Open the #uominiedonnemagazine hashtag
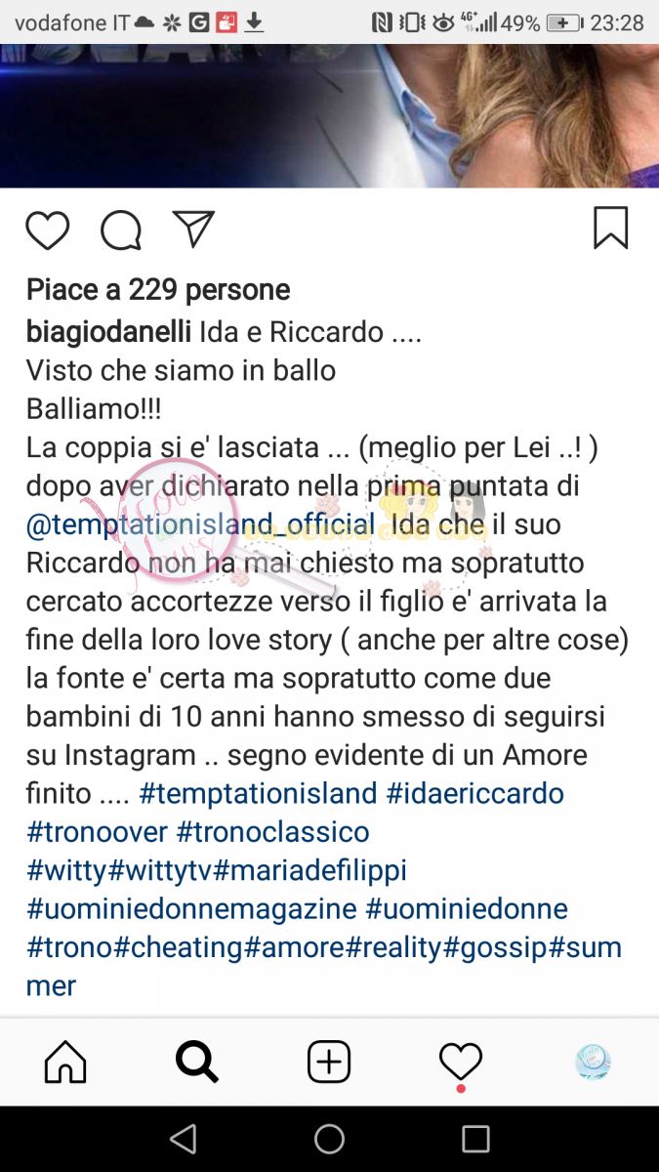Viewport: 659px width, 1172px height. [x=191, y=908]
